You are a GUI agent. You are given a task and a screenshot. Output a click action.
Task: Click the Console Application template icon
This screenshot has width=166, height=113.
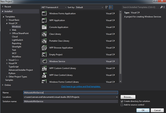44,27
